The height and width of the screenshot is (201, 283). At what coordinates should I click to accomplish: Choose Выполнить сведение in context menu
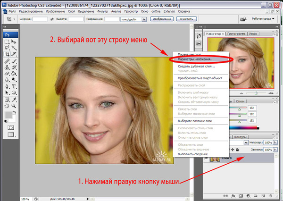pyautogui.click(x=201, y=154)
